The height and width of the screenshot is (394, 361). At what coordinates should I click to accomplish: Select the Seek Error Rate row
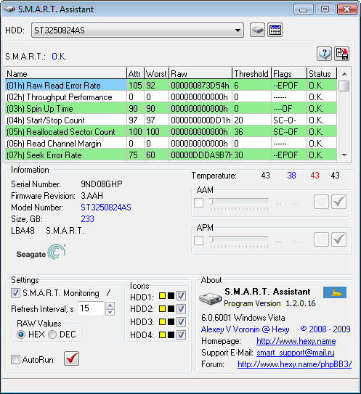coord(171,155)
